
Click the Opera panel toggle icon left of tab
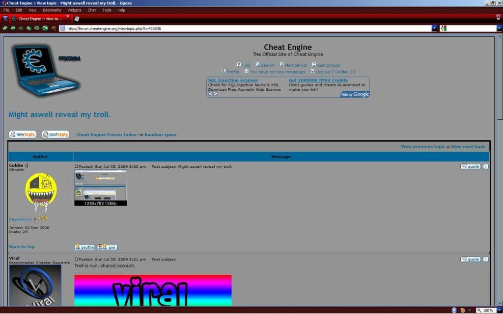(5, 19)
